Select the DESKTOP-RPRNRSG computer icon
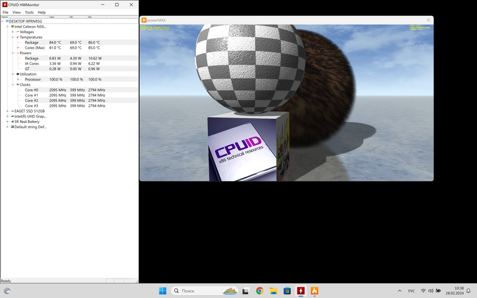 coord(7,21)
